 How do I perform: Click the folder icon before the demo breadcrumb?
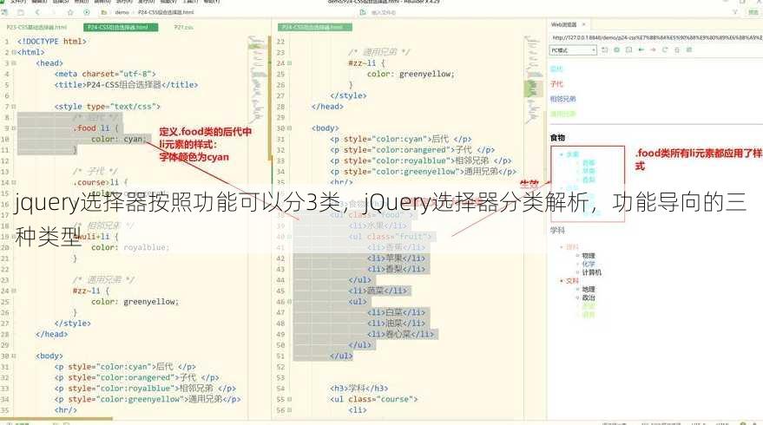pos(103,12)
